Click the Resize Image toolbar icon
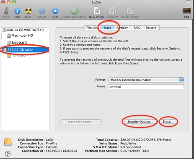 [x=130, y=11]
